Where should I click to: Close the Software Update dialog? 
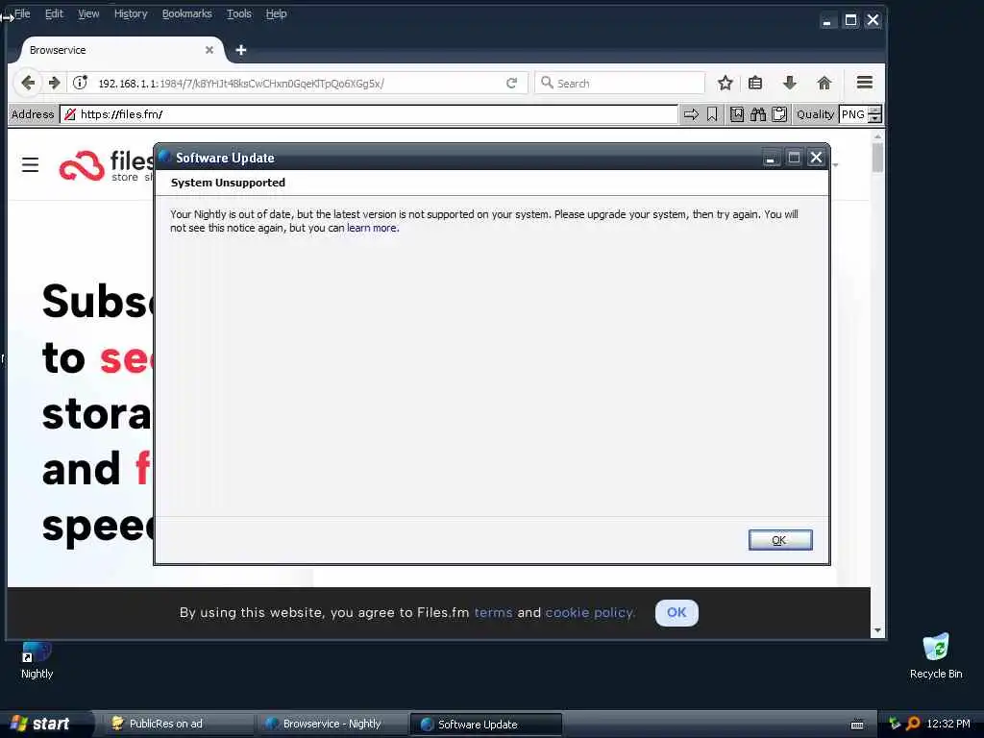[816, 158]
